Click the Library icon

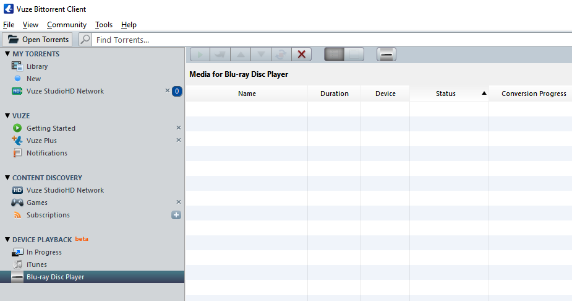[x=17, y=66]
